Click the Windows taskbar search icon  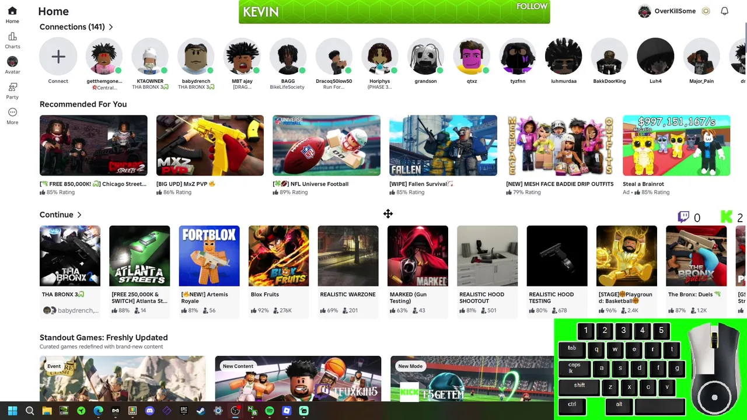[x=30, y=411]
